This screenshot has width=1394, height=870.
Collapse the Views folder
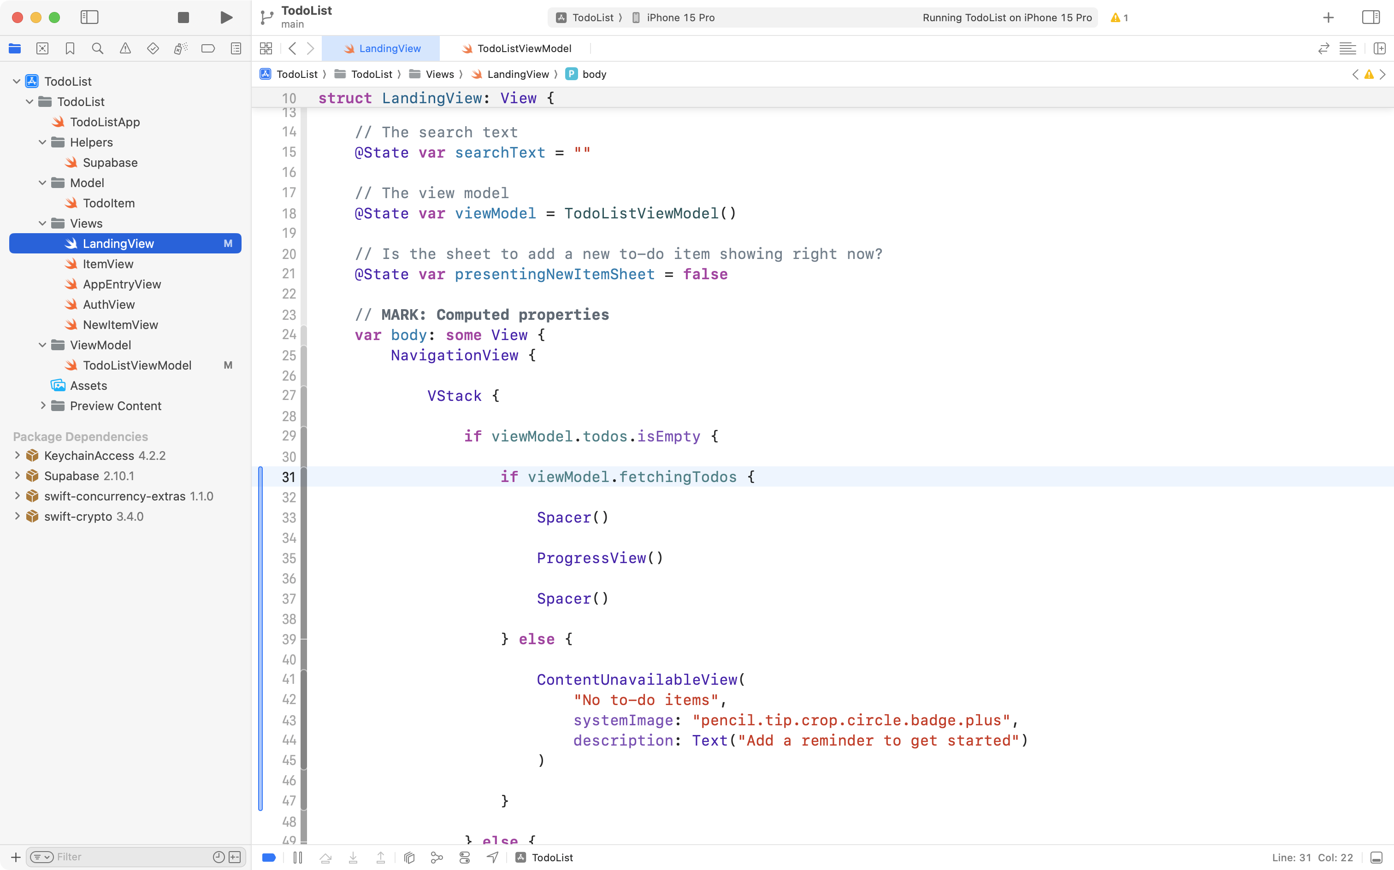click(x=41, y=223)
